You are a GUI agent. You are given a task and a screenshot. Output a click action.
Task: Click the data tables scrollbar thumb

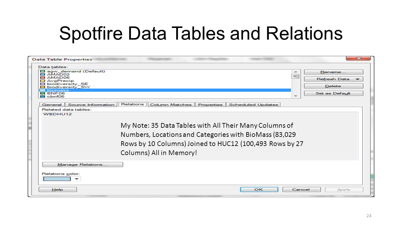point(295,76)
